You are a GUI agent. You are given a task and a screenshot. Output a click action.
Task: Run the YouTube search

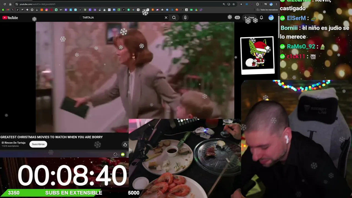(174, 18)
